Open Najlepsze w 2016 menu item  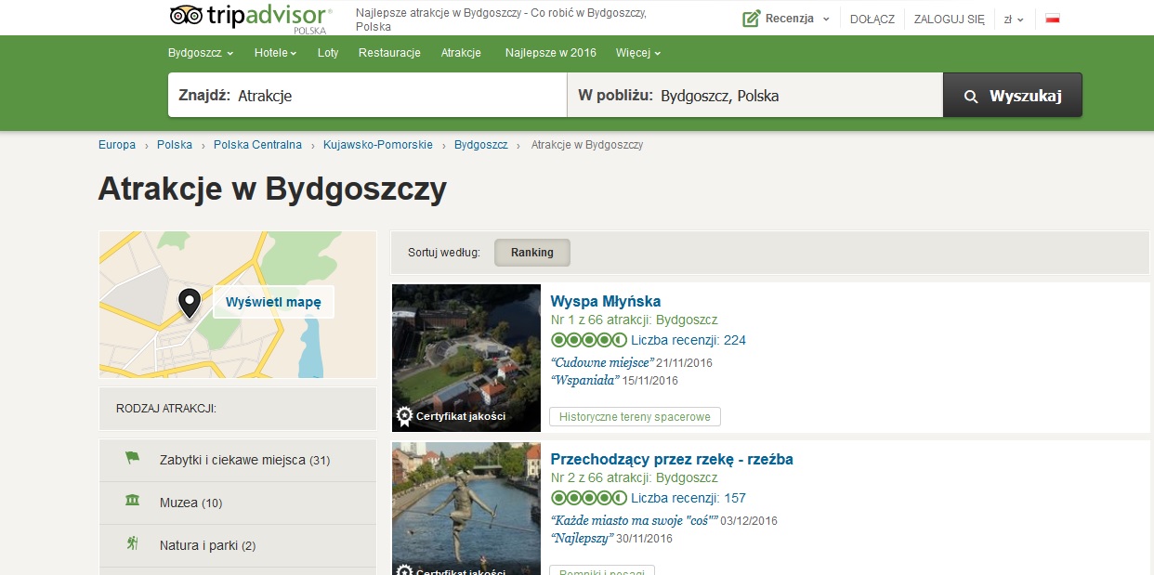click(x=551, y=53)
